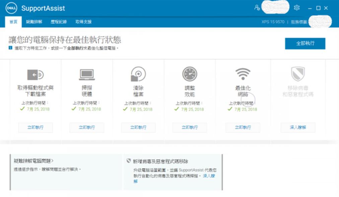Click the optimize network Wi-Fi icon
The height and width of the screenshot is (197, 339).
tap(243, 74)
